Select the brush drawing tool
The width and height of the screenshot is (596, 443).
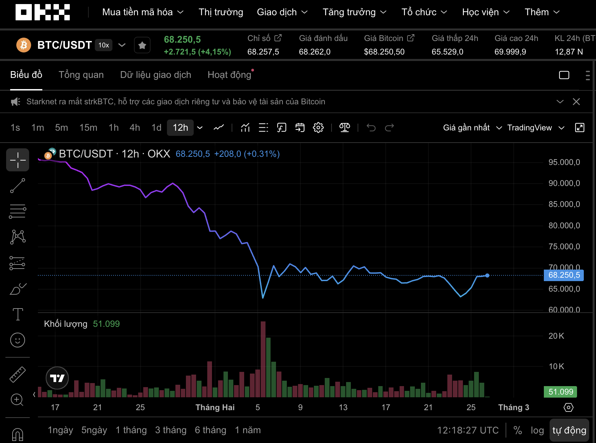(18, 289)
